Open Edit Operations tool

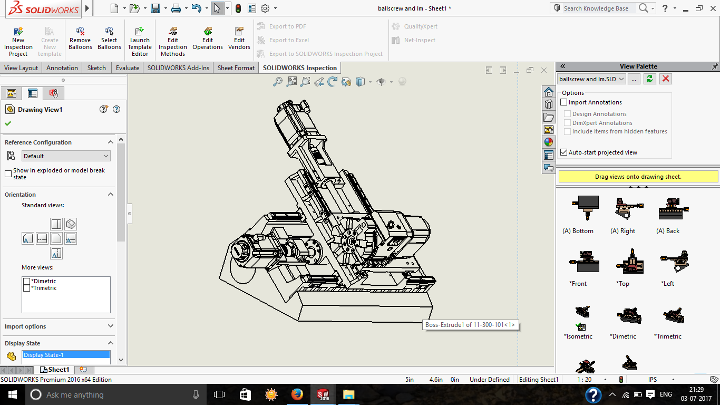[208, 39]
